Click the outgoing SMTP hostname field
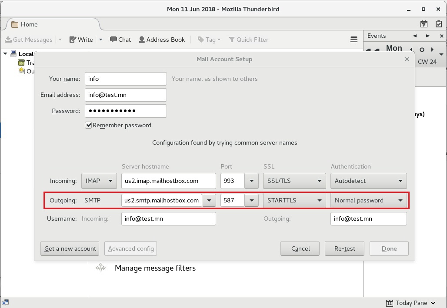Screen dimensions: 447x308 coord(162,200)
